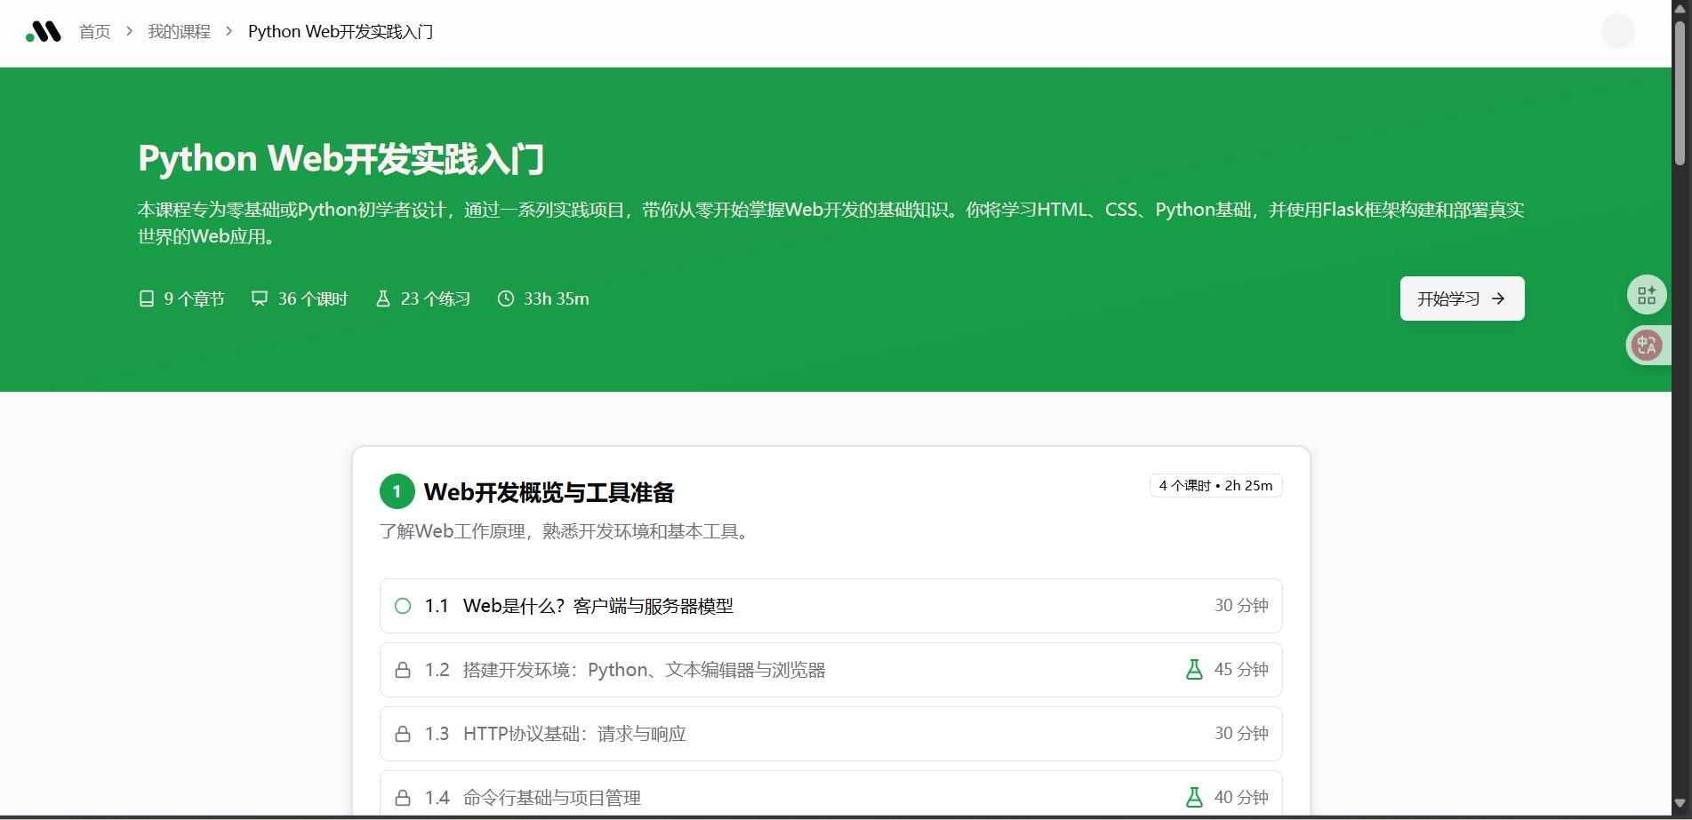
Task: Click the Web开发概览与工具准备 chapter title
Action: tap(549, 492)
